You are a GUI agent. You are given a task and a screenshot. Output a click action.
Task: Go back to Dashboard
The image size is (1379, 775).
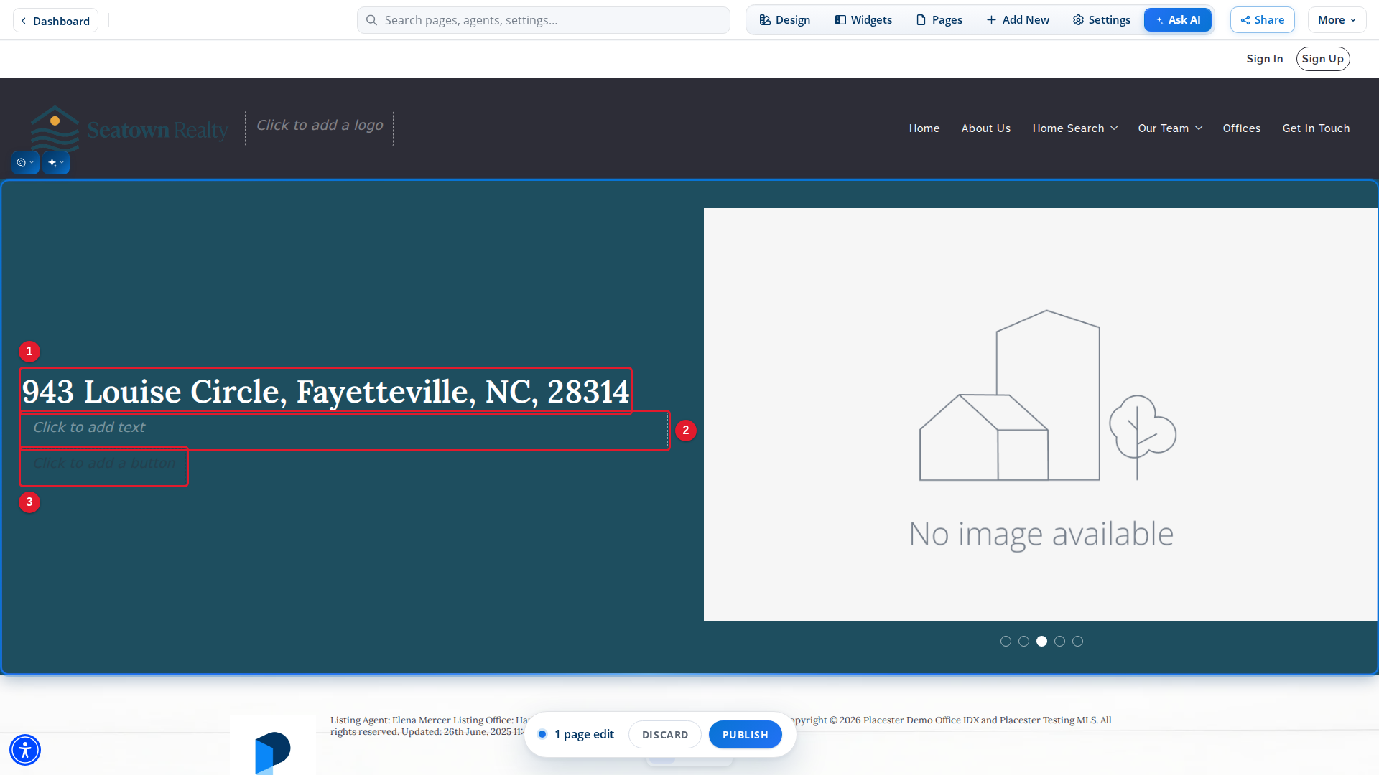tap(55, 21)
